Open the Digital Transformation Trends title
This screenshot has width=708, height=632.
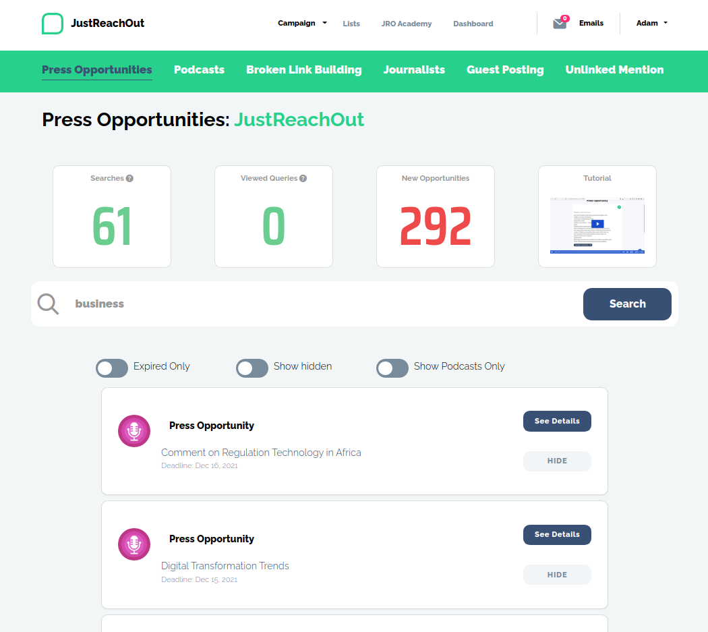[225, 566]
